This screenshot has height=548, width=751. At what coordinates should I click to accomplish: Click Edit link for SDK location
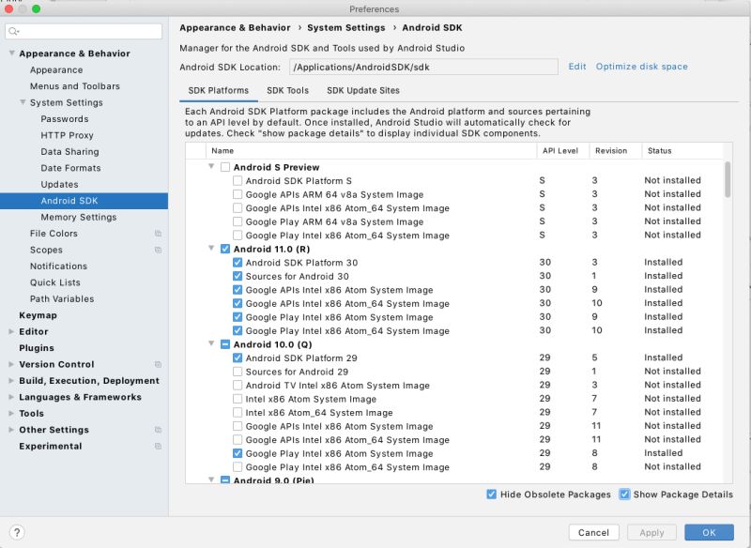577,67
